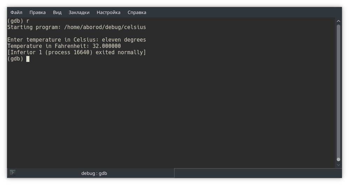Select the "debug : gdb" tab

click(94, 173)
